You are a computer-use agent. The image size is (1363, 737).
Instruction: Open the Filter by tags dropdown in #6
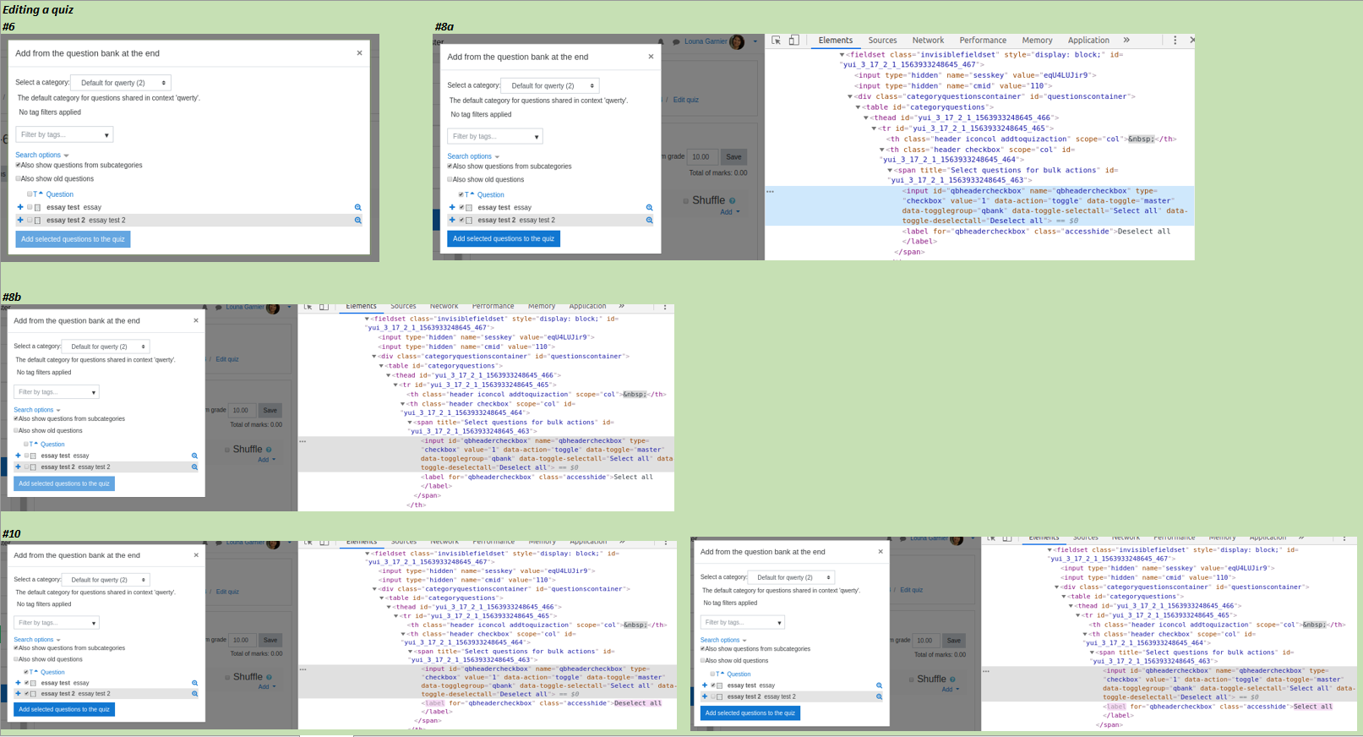click(x=64, y=134)
